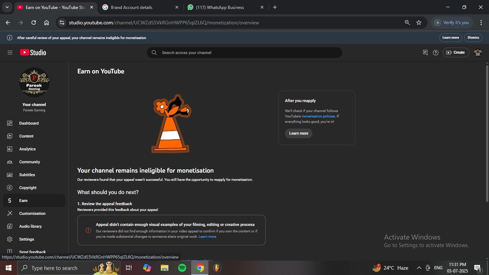Screen dimensions: 489x275
Task: Select the Earn menu item
Action: (34, 201)
